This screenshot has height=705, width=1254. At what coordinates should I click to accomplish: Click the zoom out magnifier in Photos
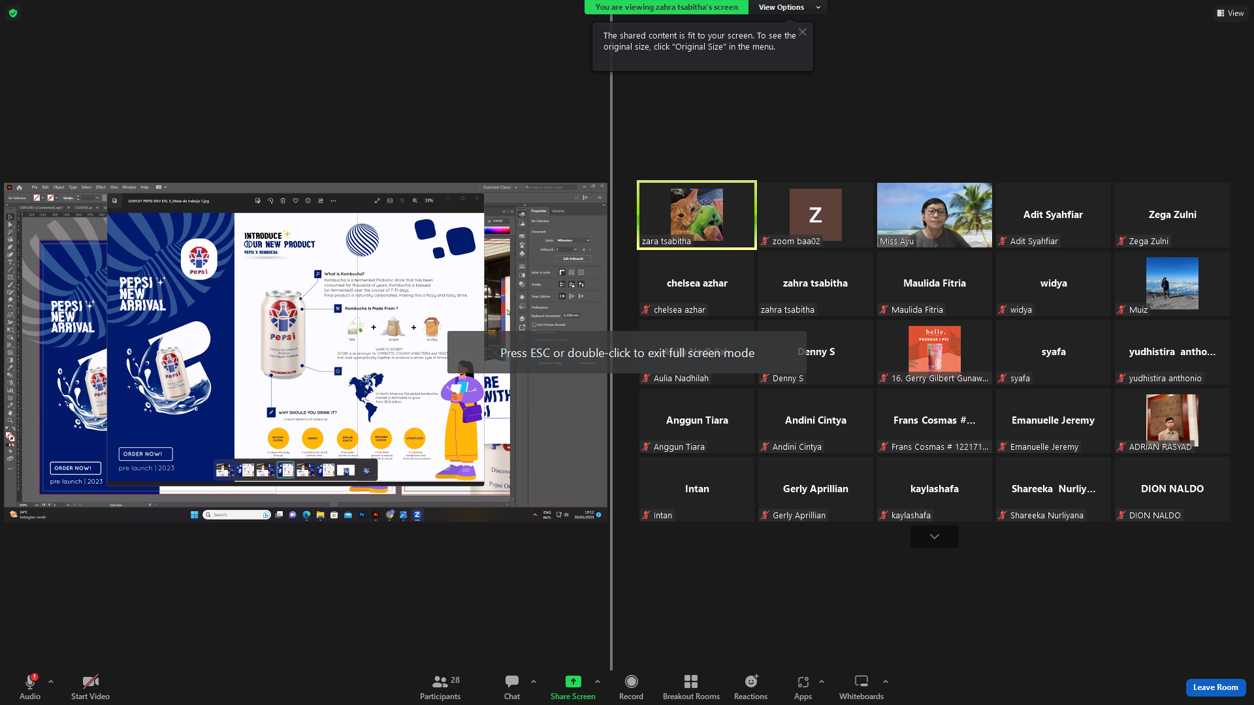(x=402, y=201)
